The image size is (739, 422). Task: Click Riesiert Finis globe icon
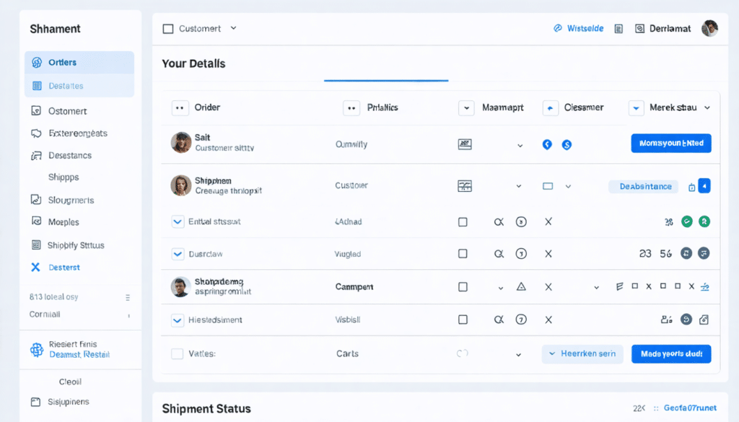[x=36, y=350]
